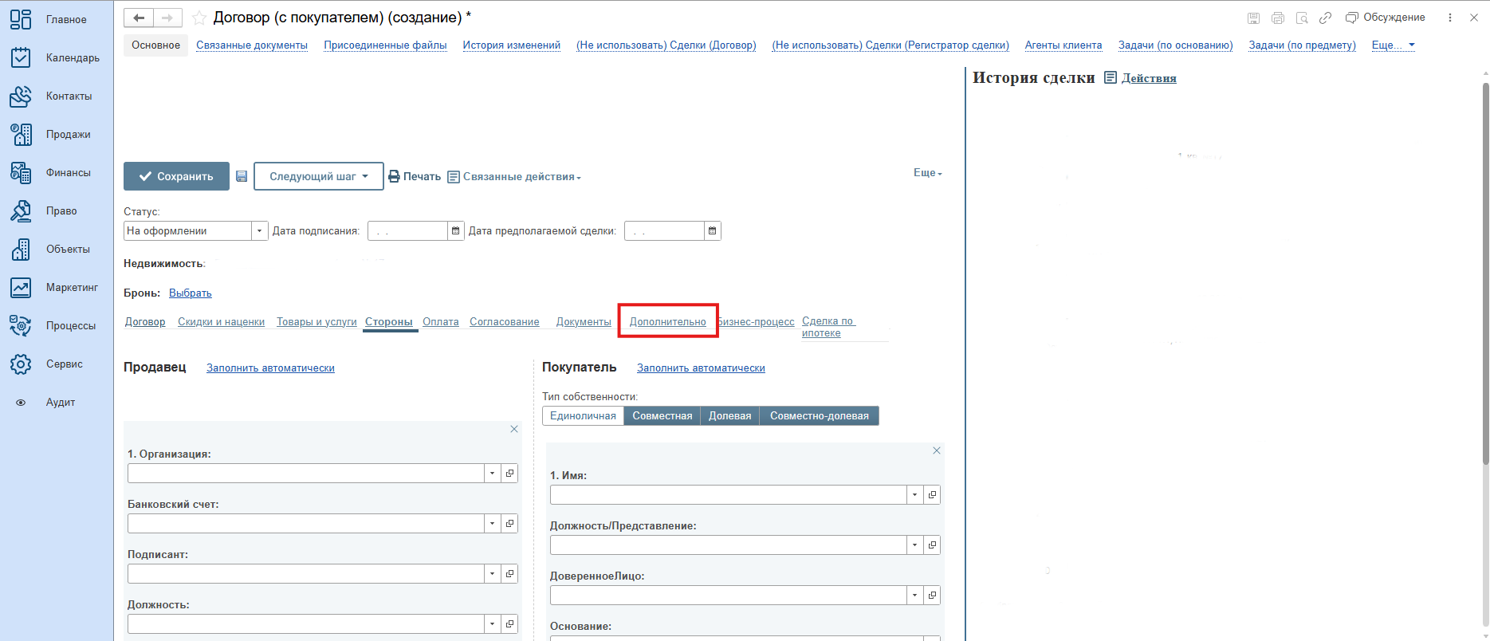Expand the Статус dropdown list
This screenshot has height=641, width=1490.
[259, 231]
